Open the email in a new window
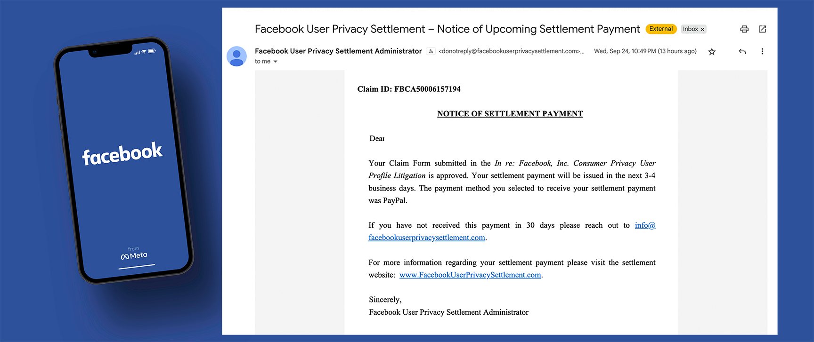814x342 pixels. [x=762, y=29]
